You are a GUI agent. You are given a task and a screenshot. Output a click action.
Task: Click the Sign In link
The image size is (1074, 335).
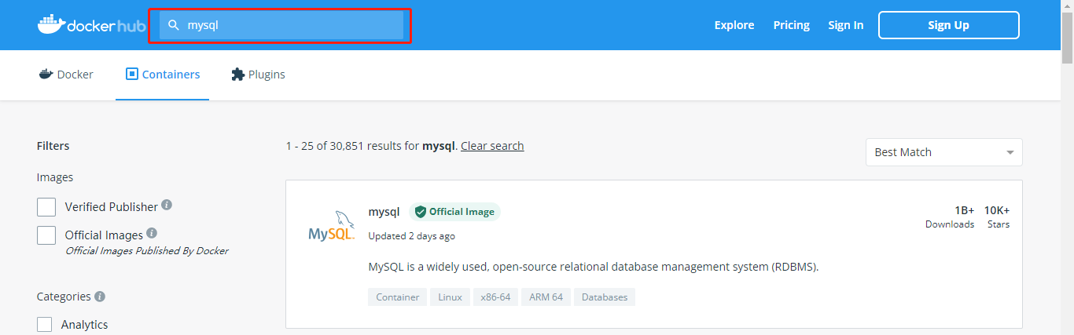tap(845, 25)
